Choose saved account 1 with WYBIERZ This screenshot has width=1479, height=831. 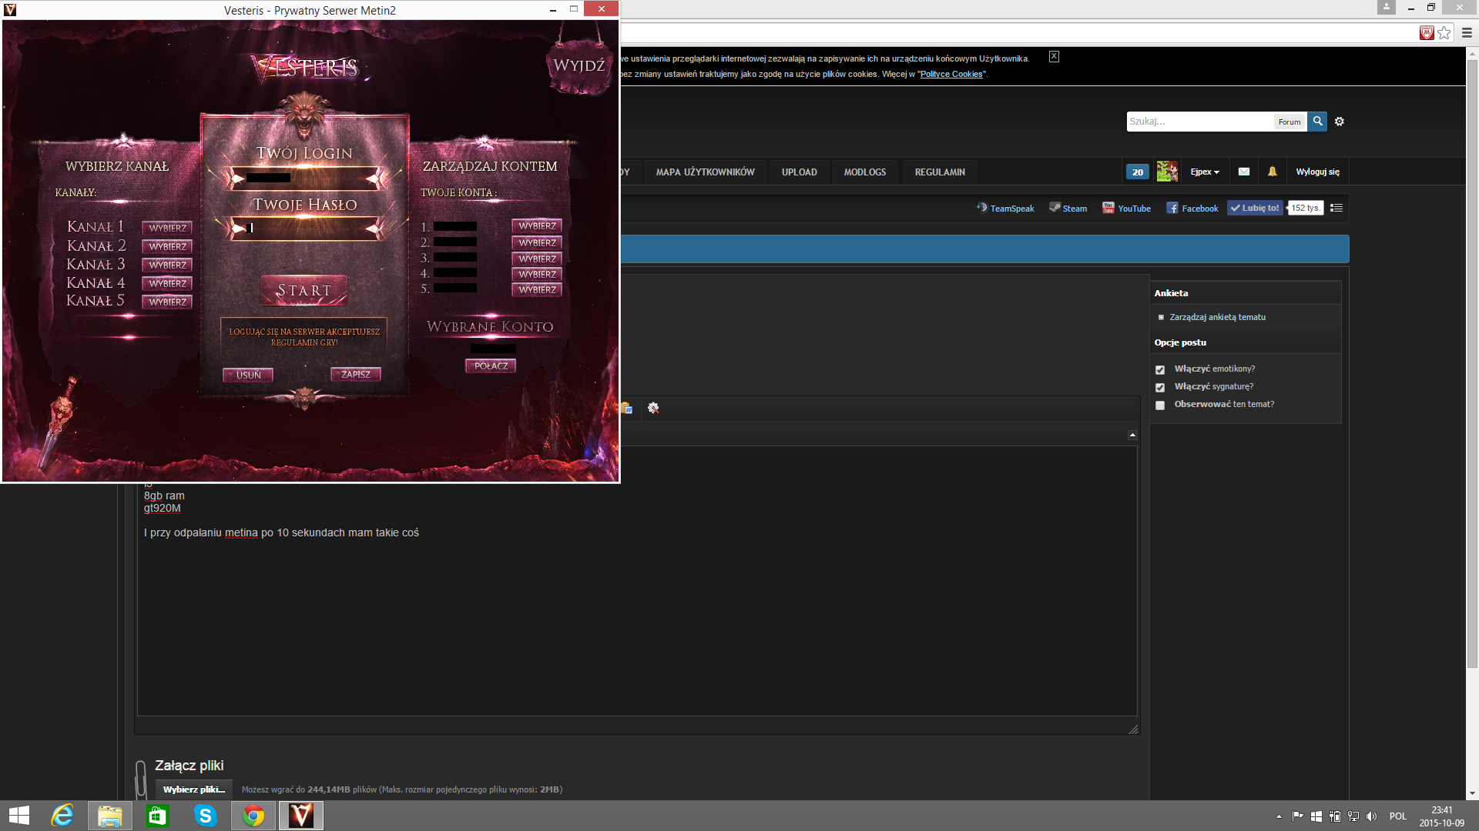[x=537, y=225]
